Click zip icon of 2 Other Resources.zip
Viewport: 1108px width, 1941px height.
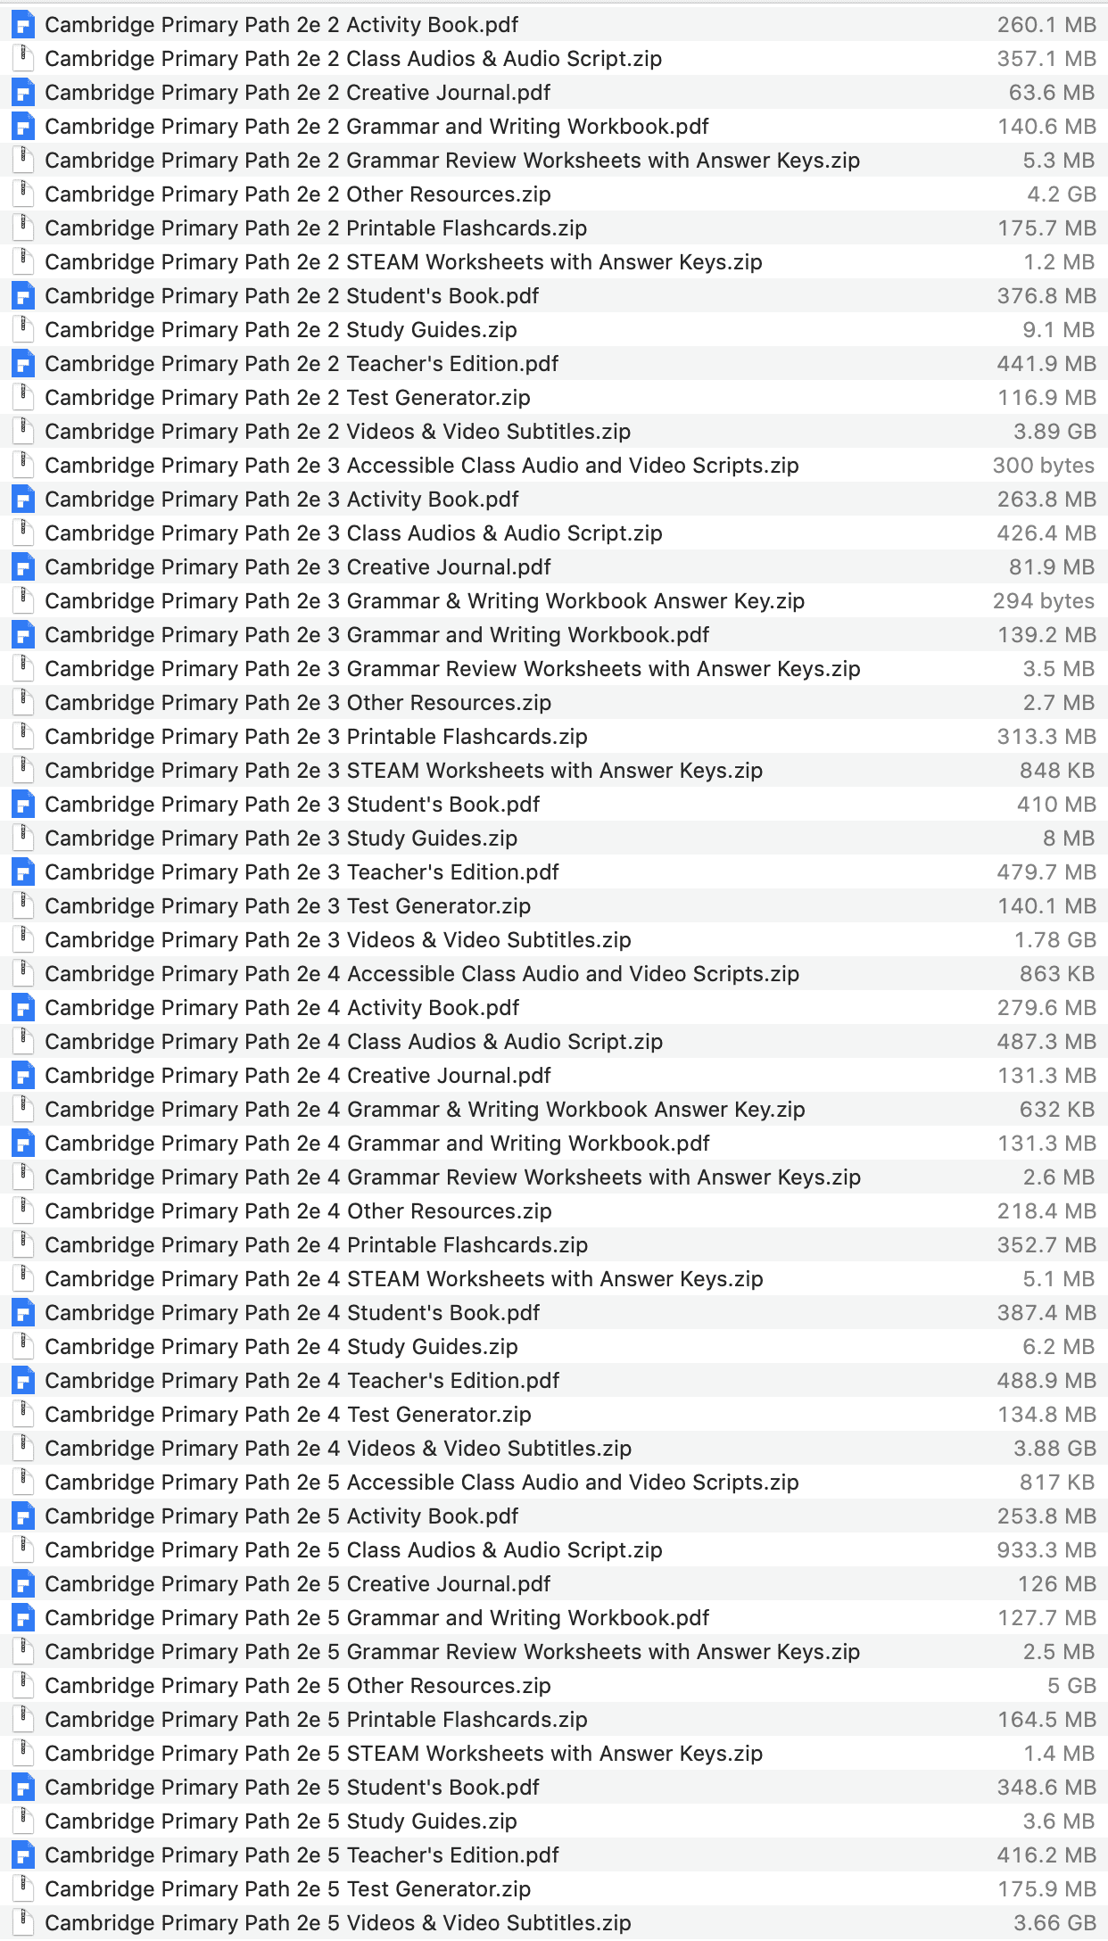click(23, 194)
